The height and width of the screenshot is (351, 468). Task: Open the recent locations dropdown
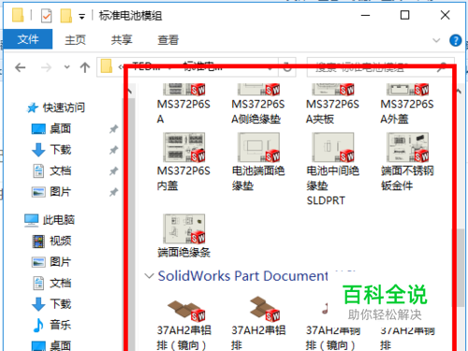66,66
